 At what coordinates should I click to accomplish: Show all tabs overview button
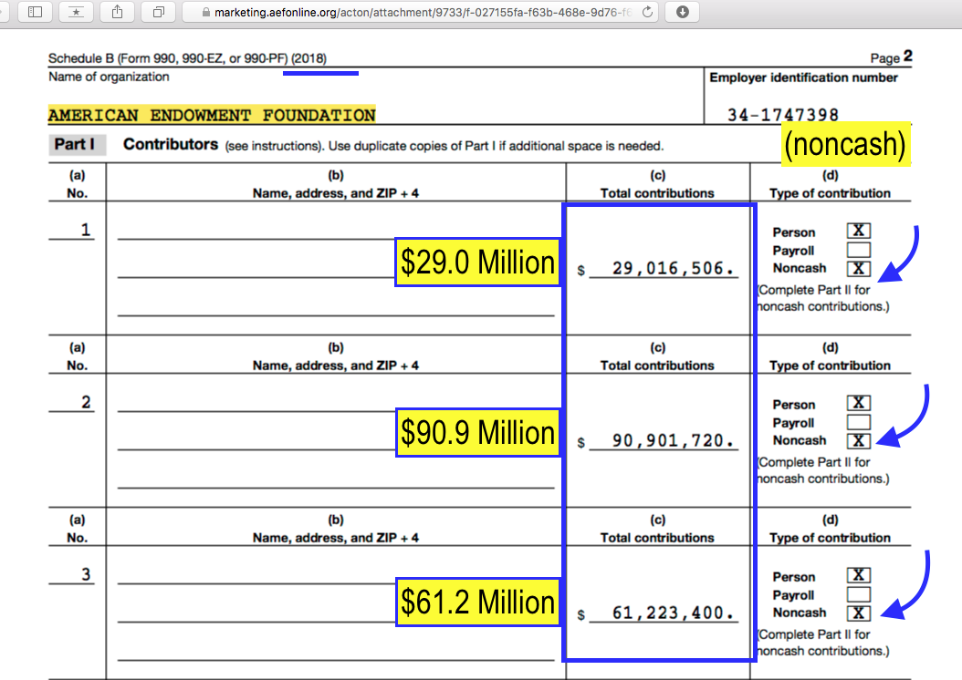[x=158, y=12]
